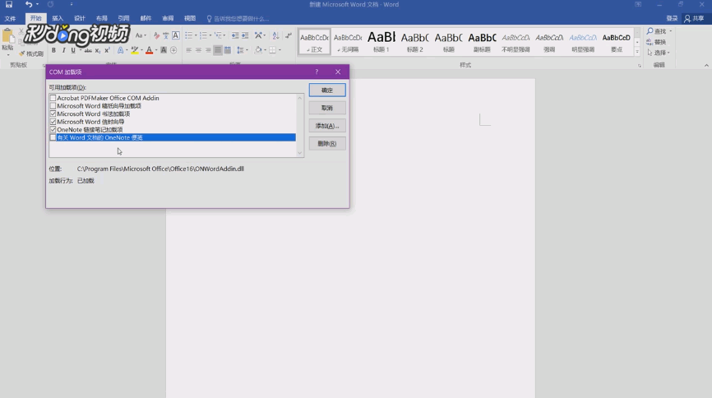Click the 添加(A)... button

click(327, 126)
